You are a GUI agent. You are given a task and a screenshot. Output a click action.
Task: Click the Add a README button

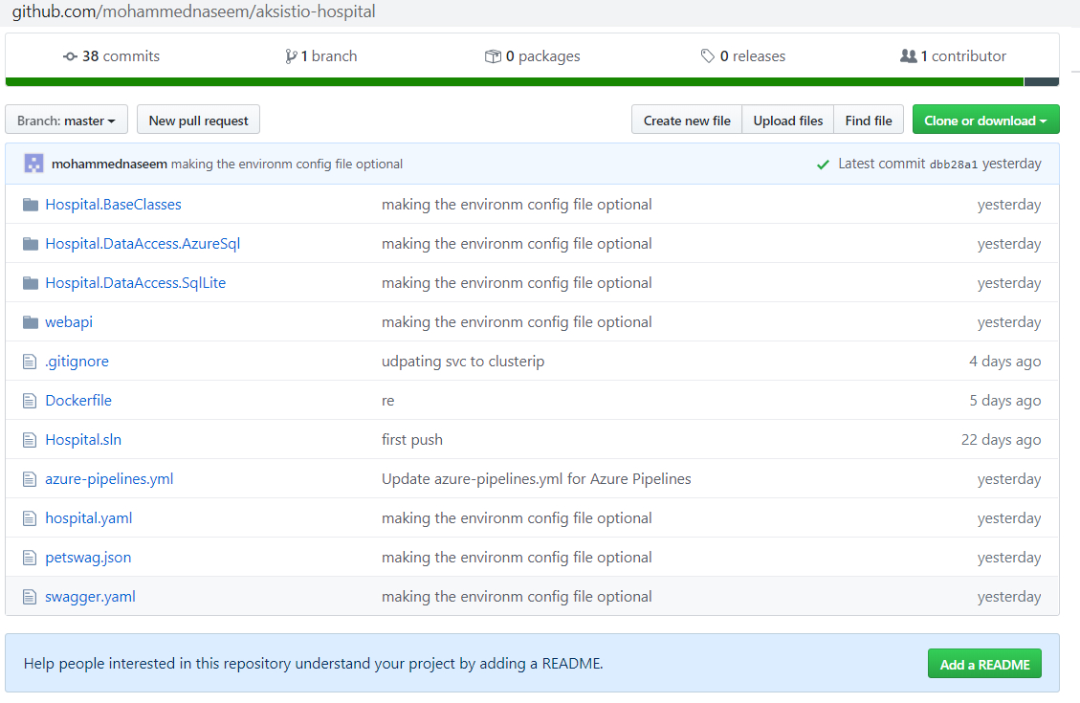[x=984, y=664]
